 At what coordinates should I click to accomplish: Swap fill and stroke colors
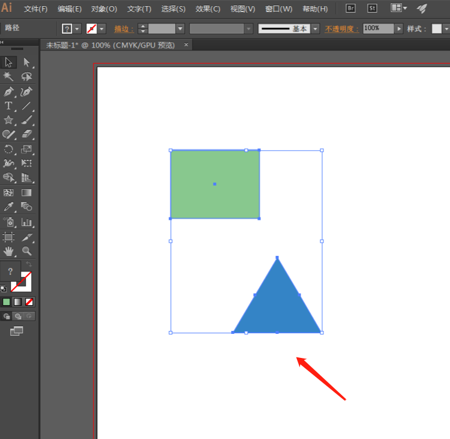[29, 265]
